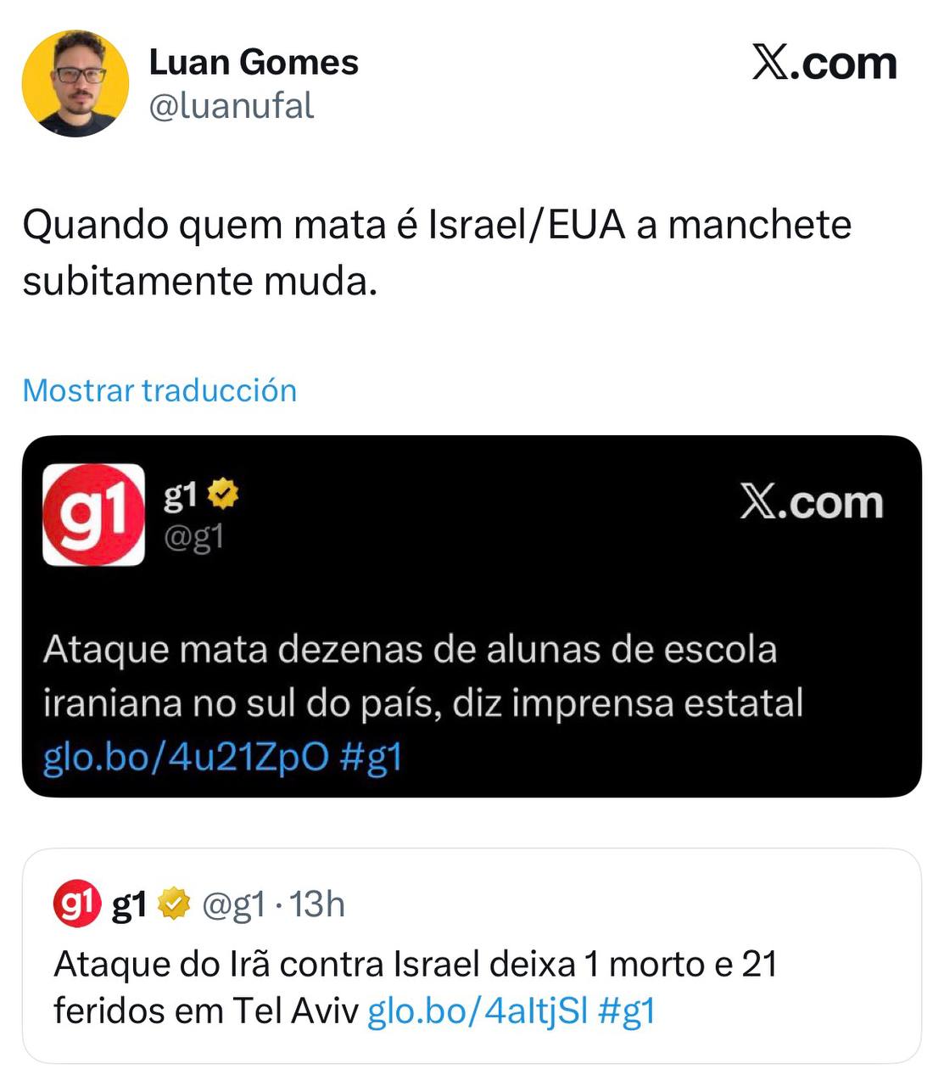Screen dimensions: 944x1086
Task: Open the glo.bo/4u21ZpO link
Action: [x=186, y=757]
